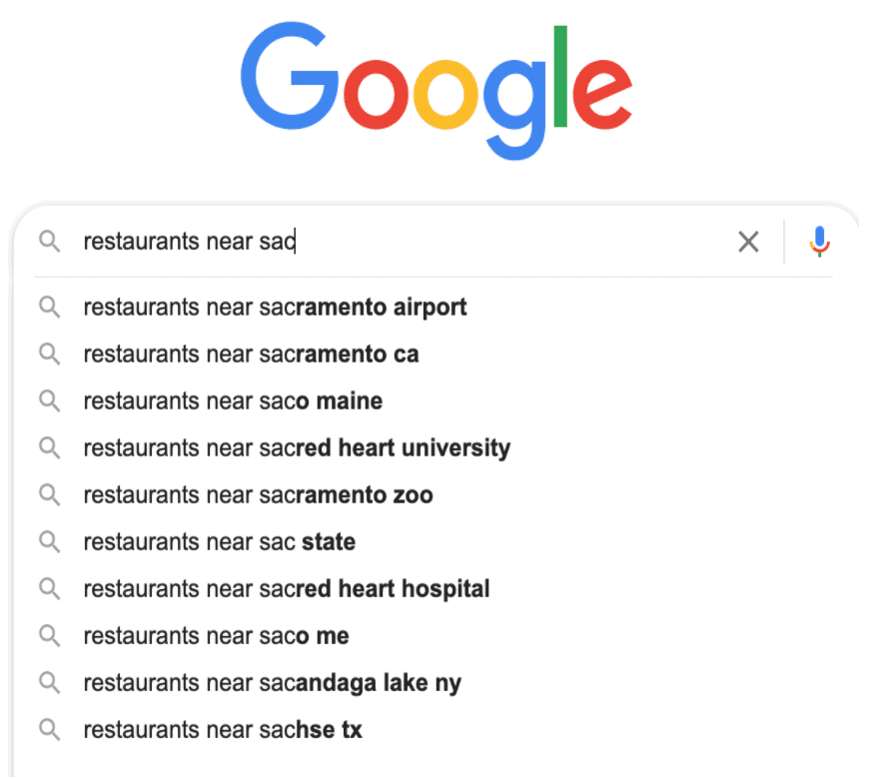881x779 pixels.
Task: Select 'restaurants near sac state' suggestion
Action: point(219,541)
